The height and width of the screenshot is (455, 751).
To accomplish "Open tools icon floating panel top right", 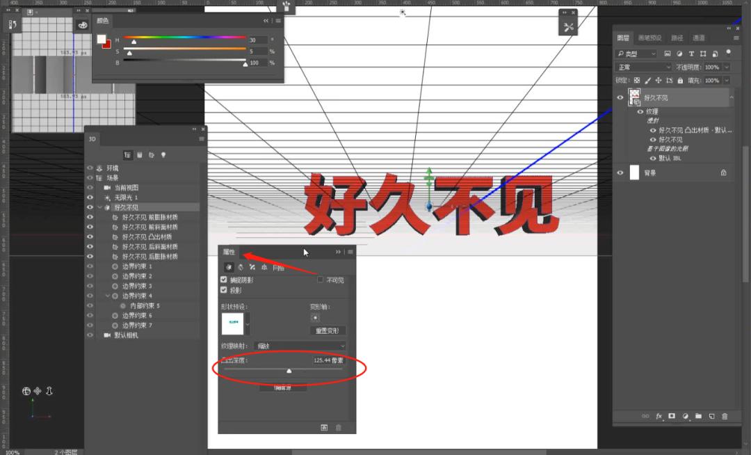I will pos(568,27).
